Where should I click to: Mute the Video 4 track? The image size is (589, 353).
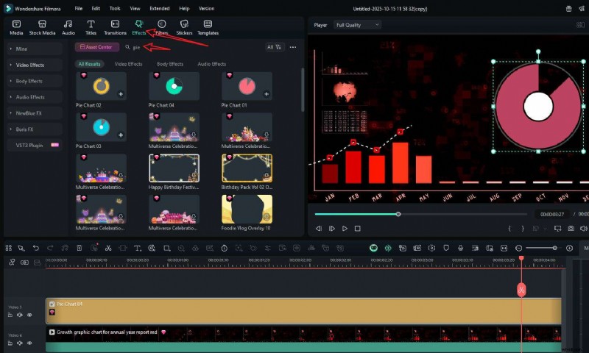(20, 343)
